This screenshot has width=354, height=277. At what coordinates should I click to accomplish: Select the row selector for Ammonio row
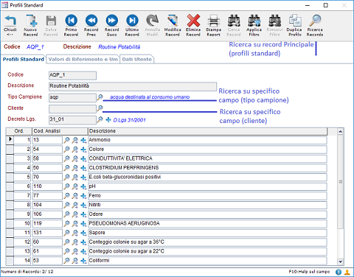10,139
